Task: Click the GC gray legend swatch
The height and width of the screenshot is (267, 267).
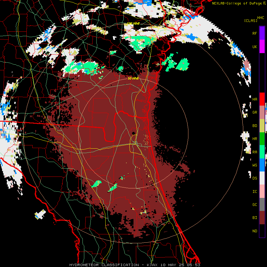Action: coord(262,204)
